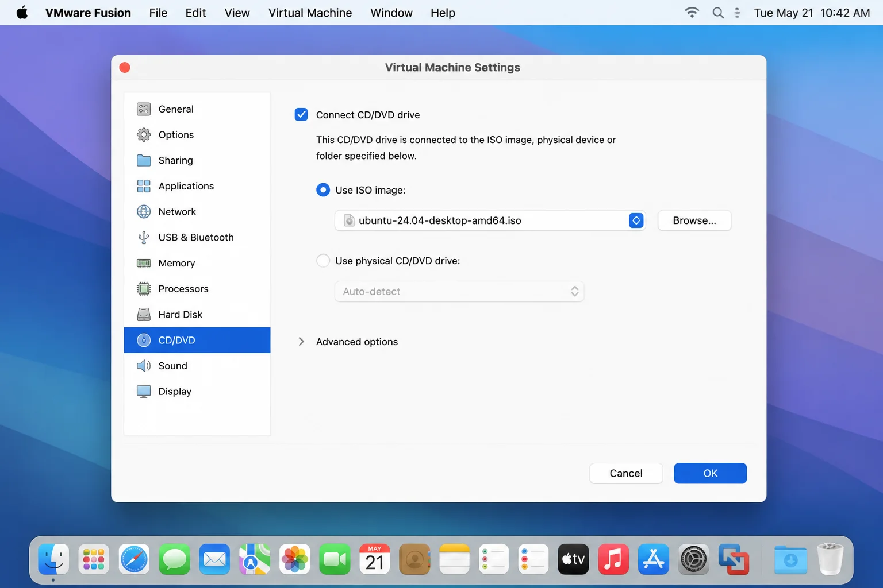Open the Window menu
This screenshot has width=883, height=588.
(391, 13)
